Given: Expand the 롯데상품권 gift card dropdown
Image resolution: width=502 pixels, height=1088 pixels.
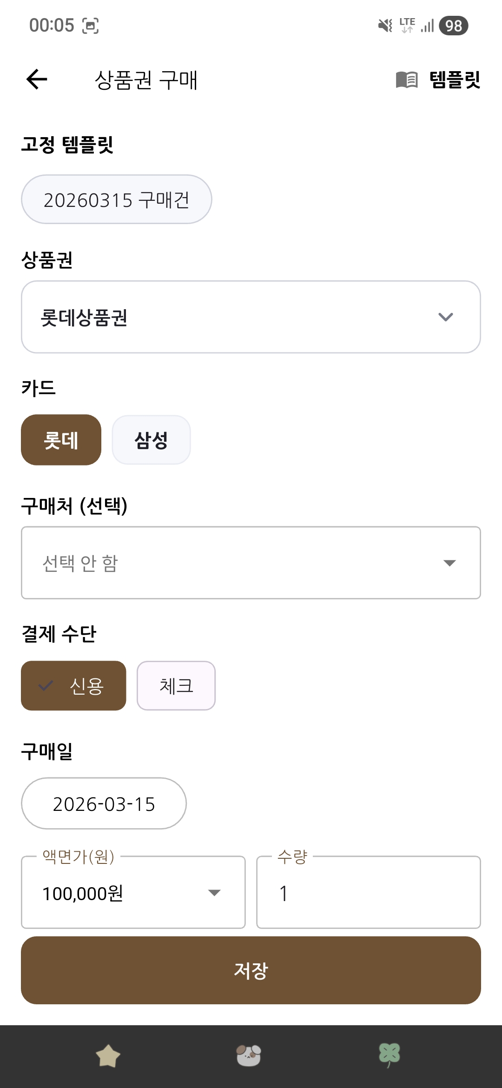Looking at the screenshot, I should pos(251,317).
